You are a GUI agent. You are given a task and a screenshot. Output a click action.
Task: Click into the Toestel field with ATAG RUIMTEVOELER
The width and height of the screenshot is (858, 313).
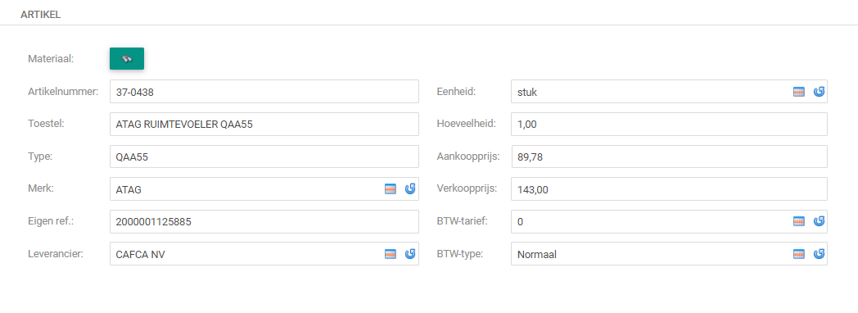264,125
